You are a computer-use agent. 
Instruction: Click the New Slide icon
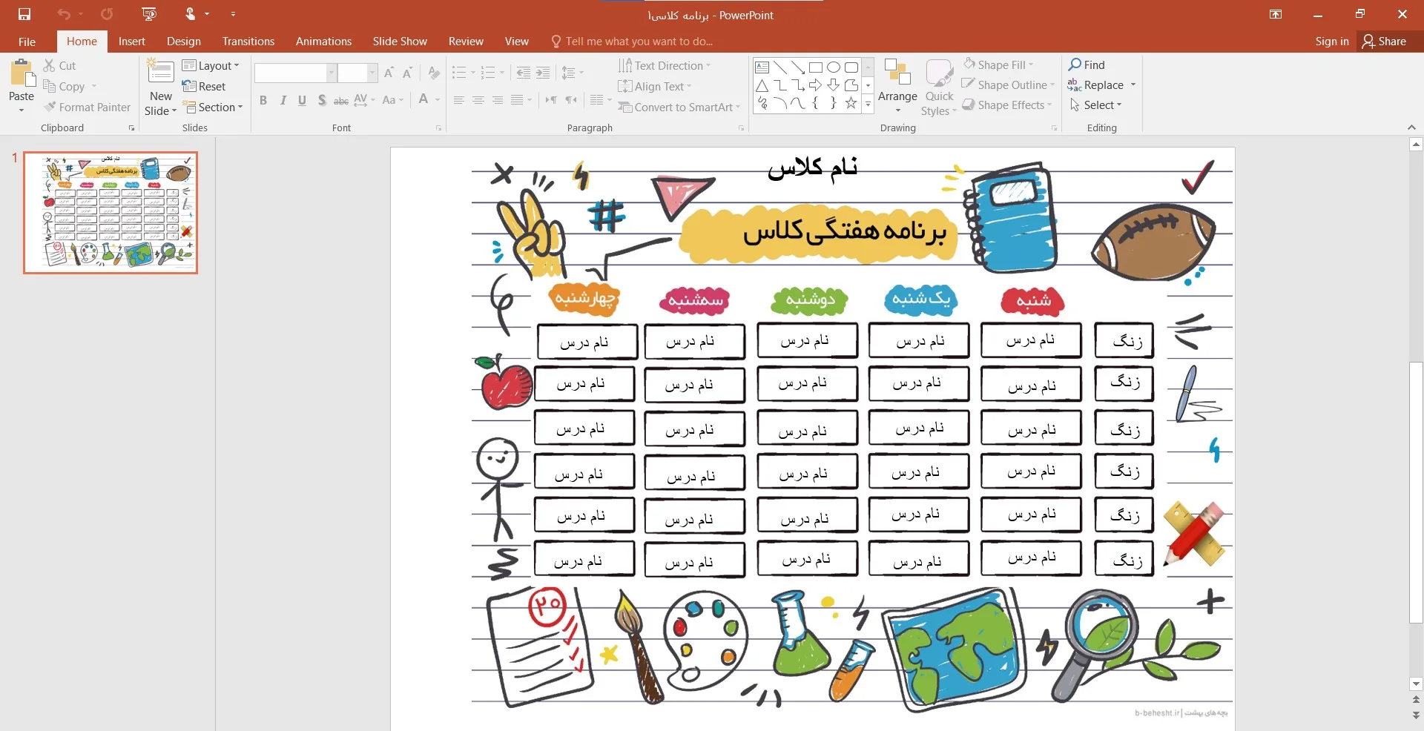click(160, 73)
